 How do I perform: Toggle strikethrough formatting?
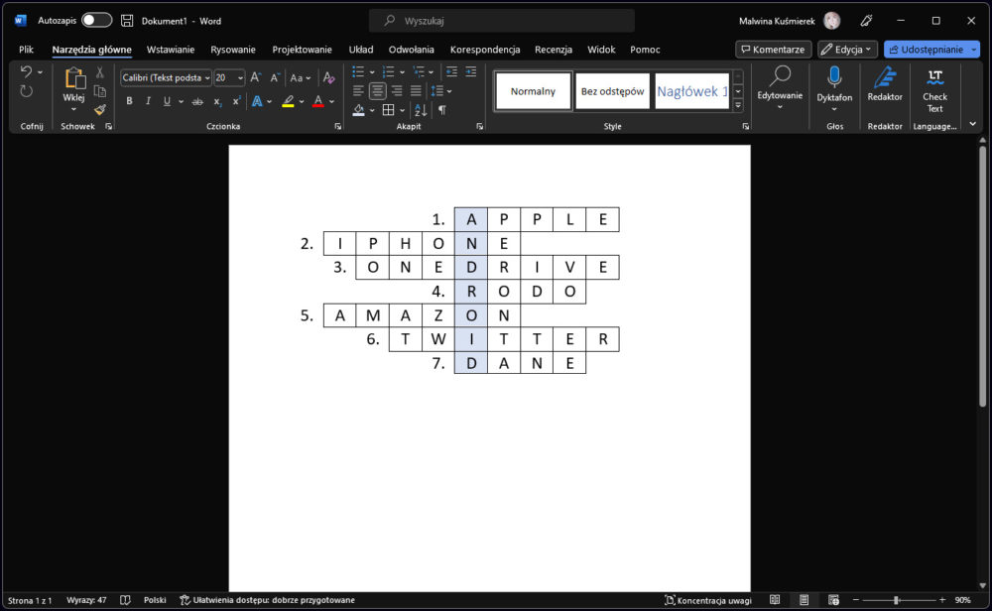point(197,101)
